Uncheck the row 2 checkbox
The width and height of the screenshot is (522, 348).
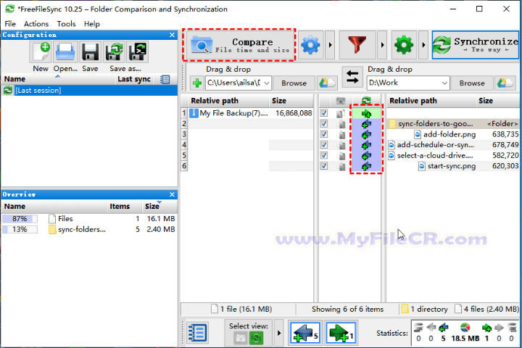(x=324, y=124)
